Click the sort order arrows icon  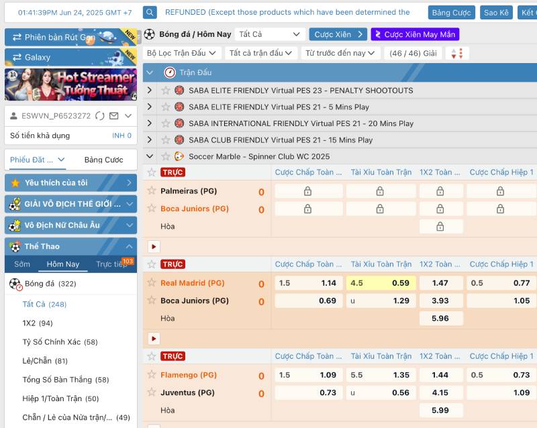(457, 54)
